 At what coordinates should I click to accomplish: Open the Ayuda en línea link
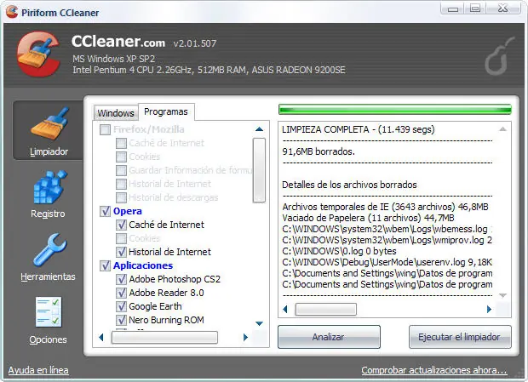pos(38,370)
